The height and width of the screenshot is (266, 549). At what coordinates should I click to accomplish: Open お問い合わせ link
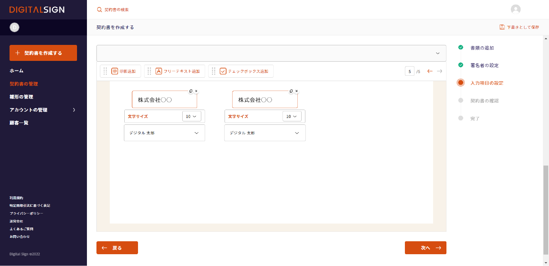click(19, 237)
